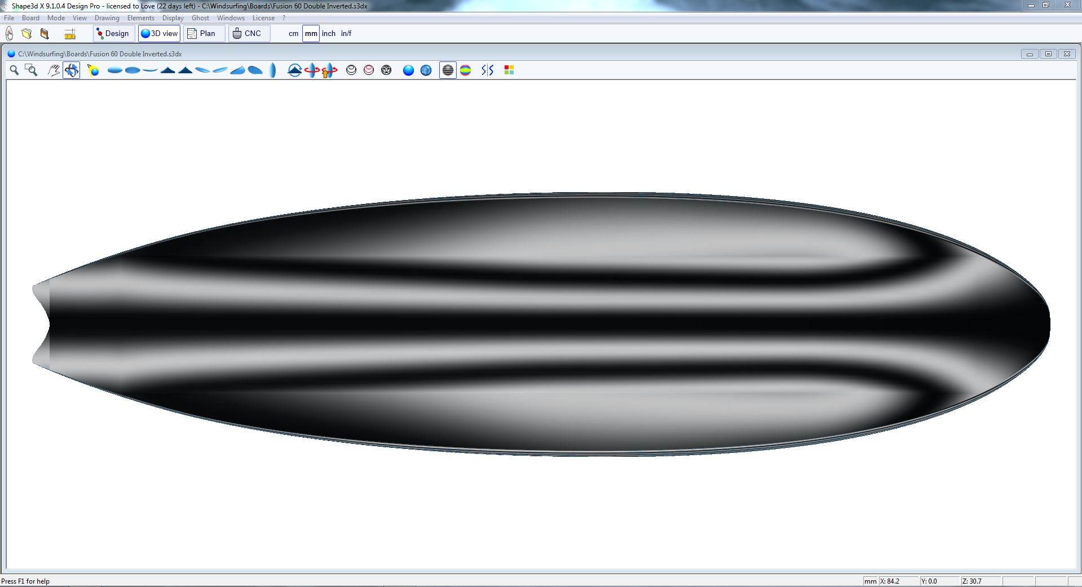
Task: Click the measuring ruler icon in main toolbar
Action: 70,34
